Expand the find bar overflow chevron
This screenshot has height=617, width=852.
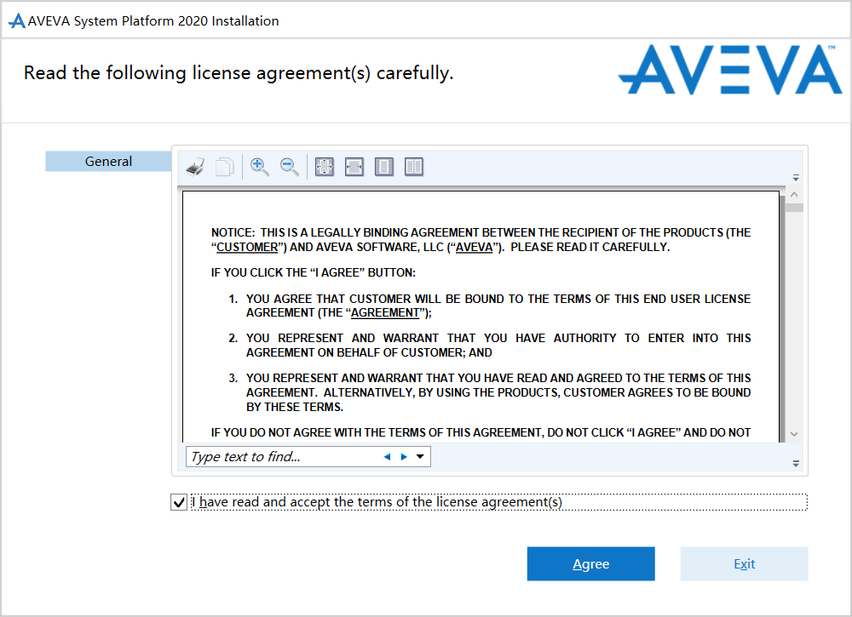pyautogui.click(x=796, y=463)
